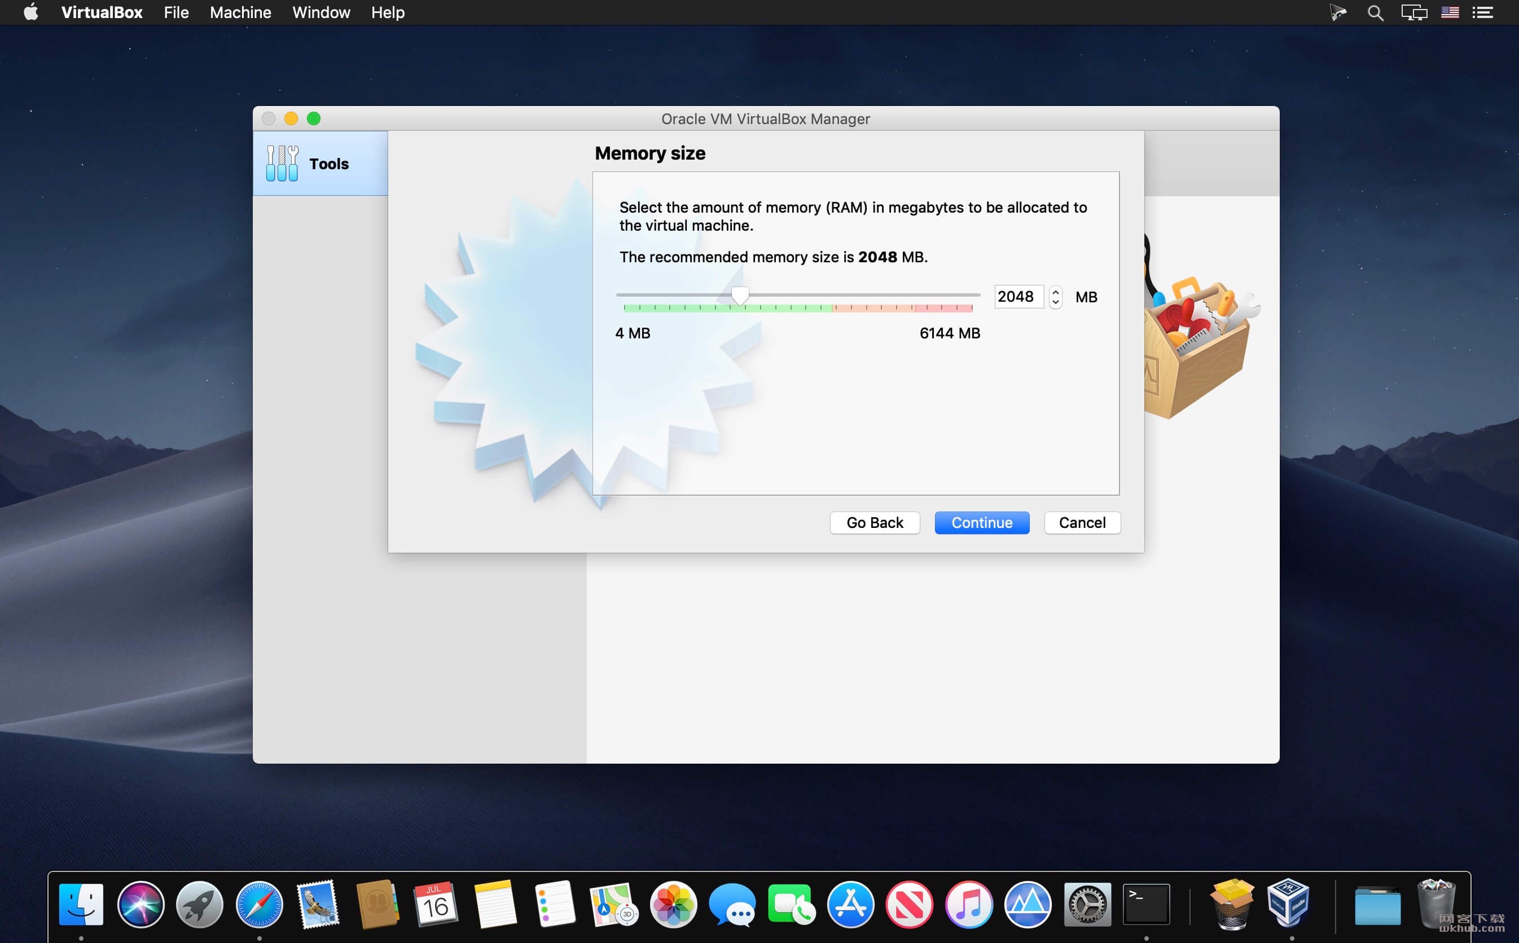Open Trash in the Dock

click(x=1436, y=904)
